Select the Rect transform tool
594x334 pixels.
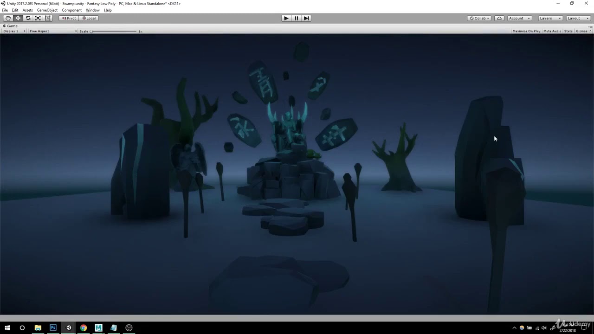[48, 18]
